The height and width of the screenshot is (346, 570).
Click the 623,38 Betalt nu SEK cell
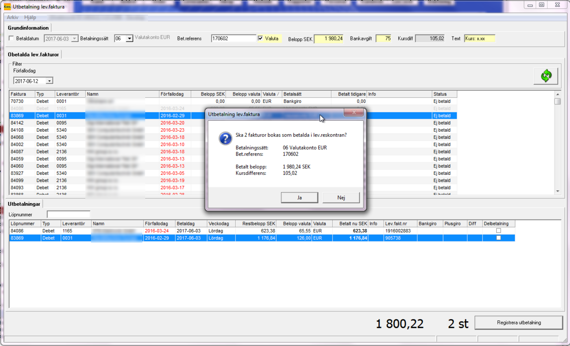tap(350, 231)
